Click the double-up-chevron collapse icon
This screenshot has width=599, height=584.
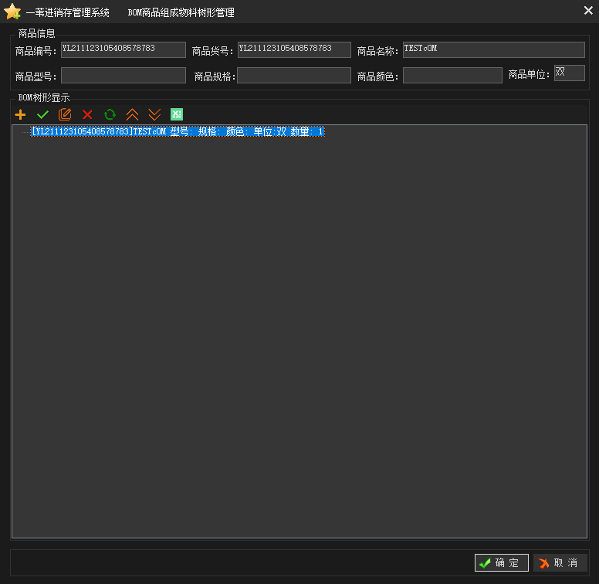pyautogui.click(x=132, y=114)
